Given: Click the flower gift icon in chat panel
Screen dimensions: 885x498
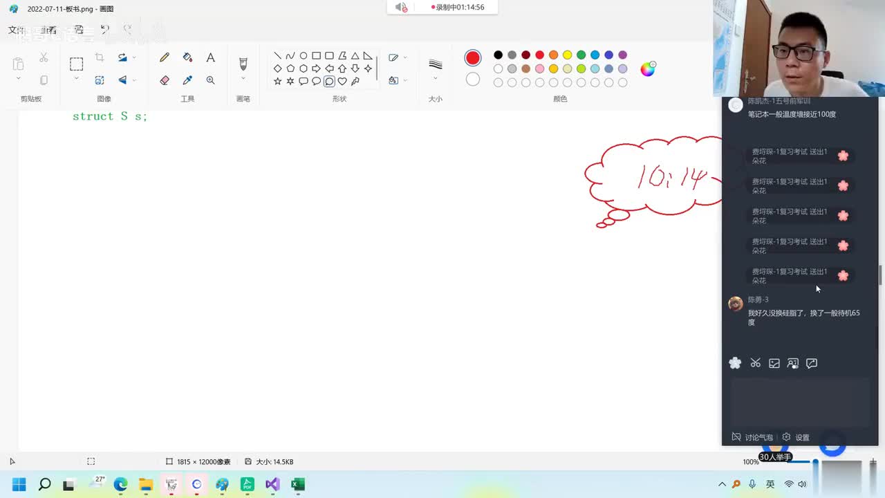Looking at the screenshot, I should pyautogui.click(x=735, y=363).
